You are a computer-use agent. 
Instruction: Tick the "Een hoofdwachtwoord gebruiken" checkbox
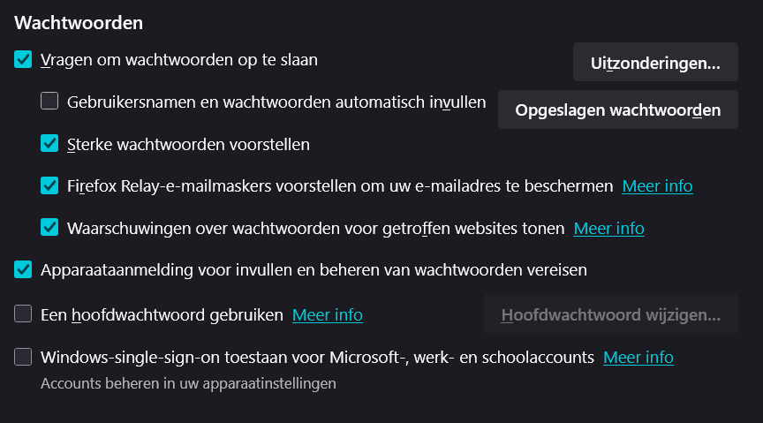tap(24, 313)
